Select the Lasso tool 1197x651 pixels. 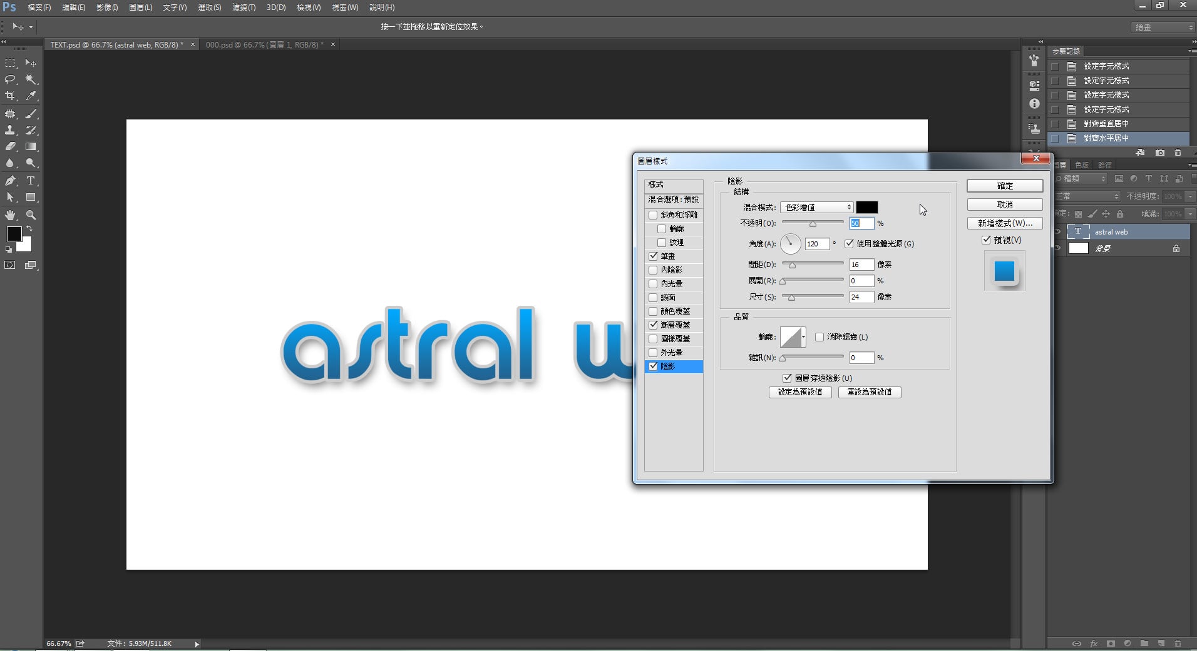(x=10, y=79)
